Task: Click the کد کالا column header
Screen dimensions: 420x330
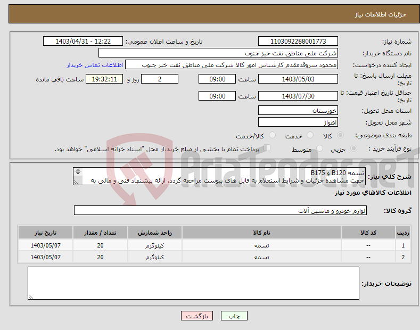Action: pos(368,233)
